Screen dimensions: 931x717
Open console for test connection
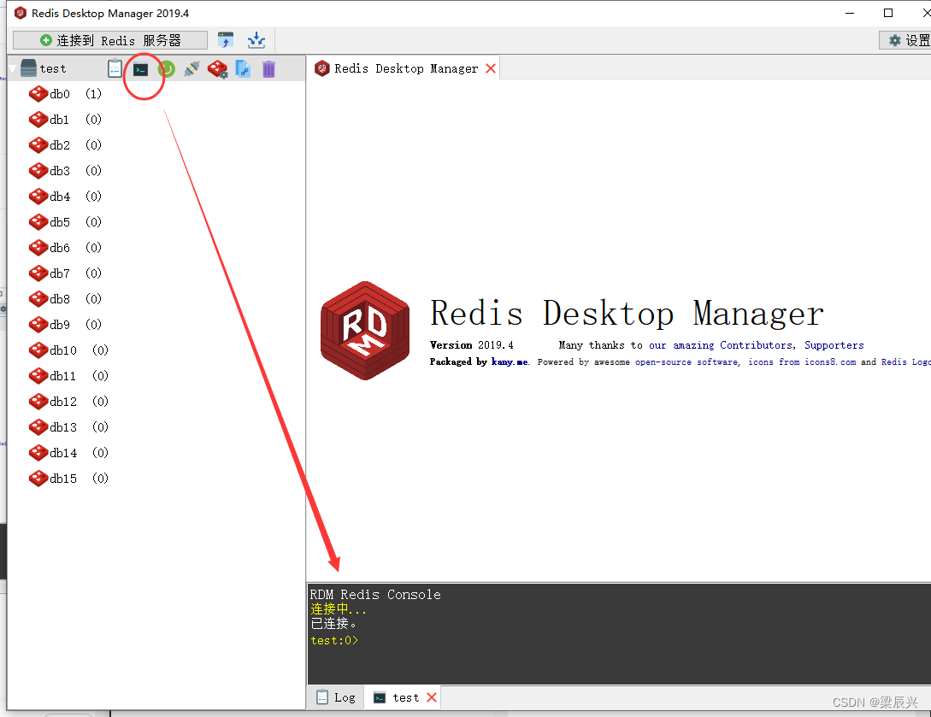pyautogui.click(x=141, y=70)
